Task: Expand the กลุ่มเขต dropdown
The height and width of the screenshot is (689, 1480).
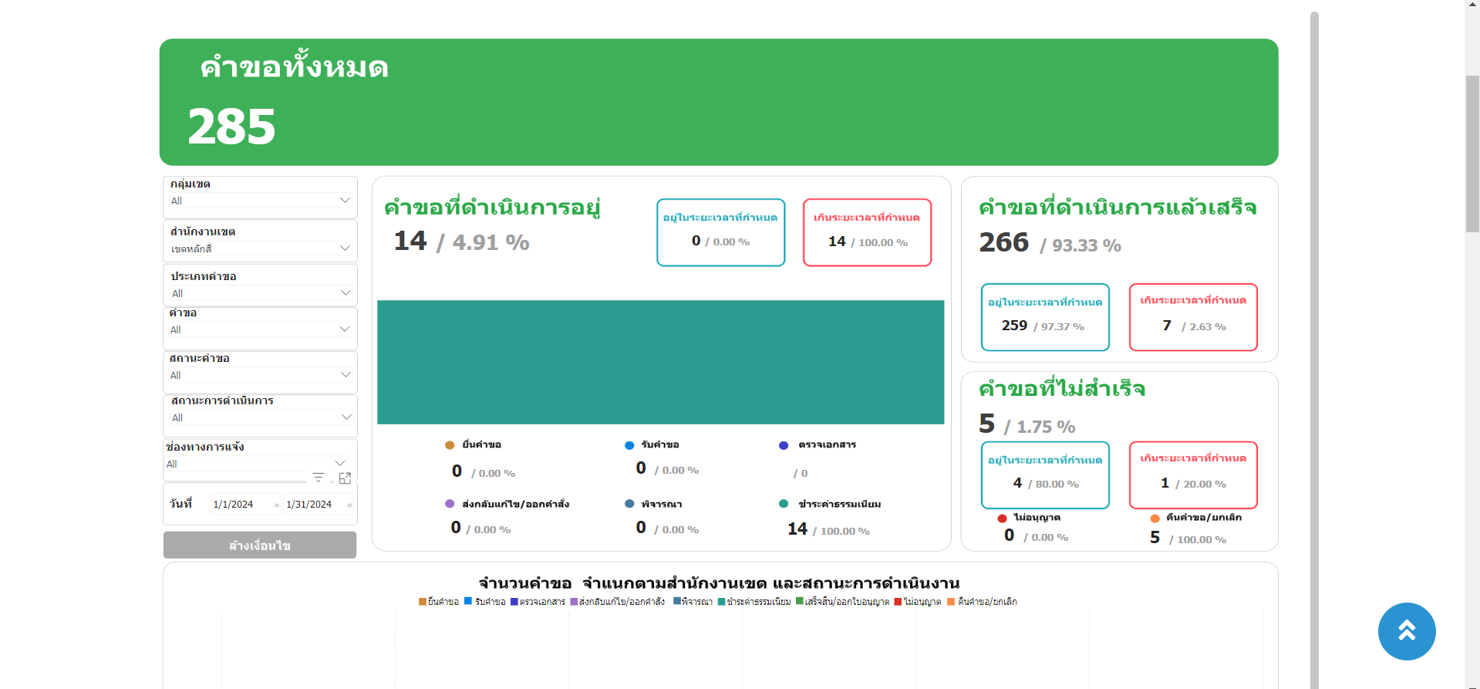Action: [x=345, y=201]
